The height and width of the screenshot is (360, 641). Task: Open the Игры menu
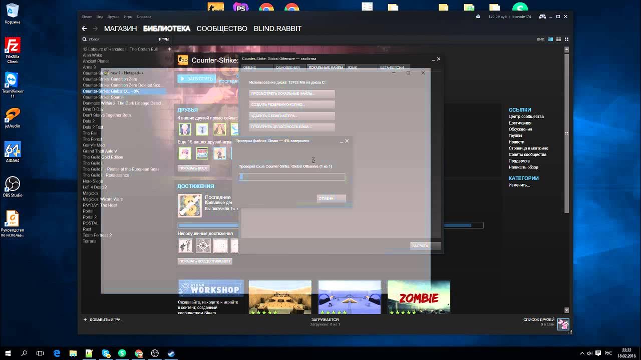pos(128,16)
